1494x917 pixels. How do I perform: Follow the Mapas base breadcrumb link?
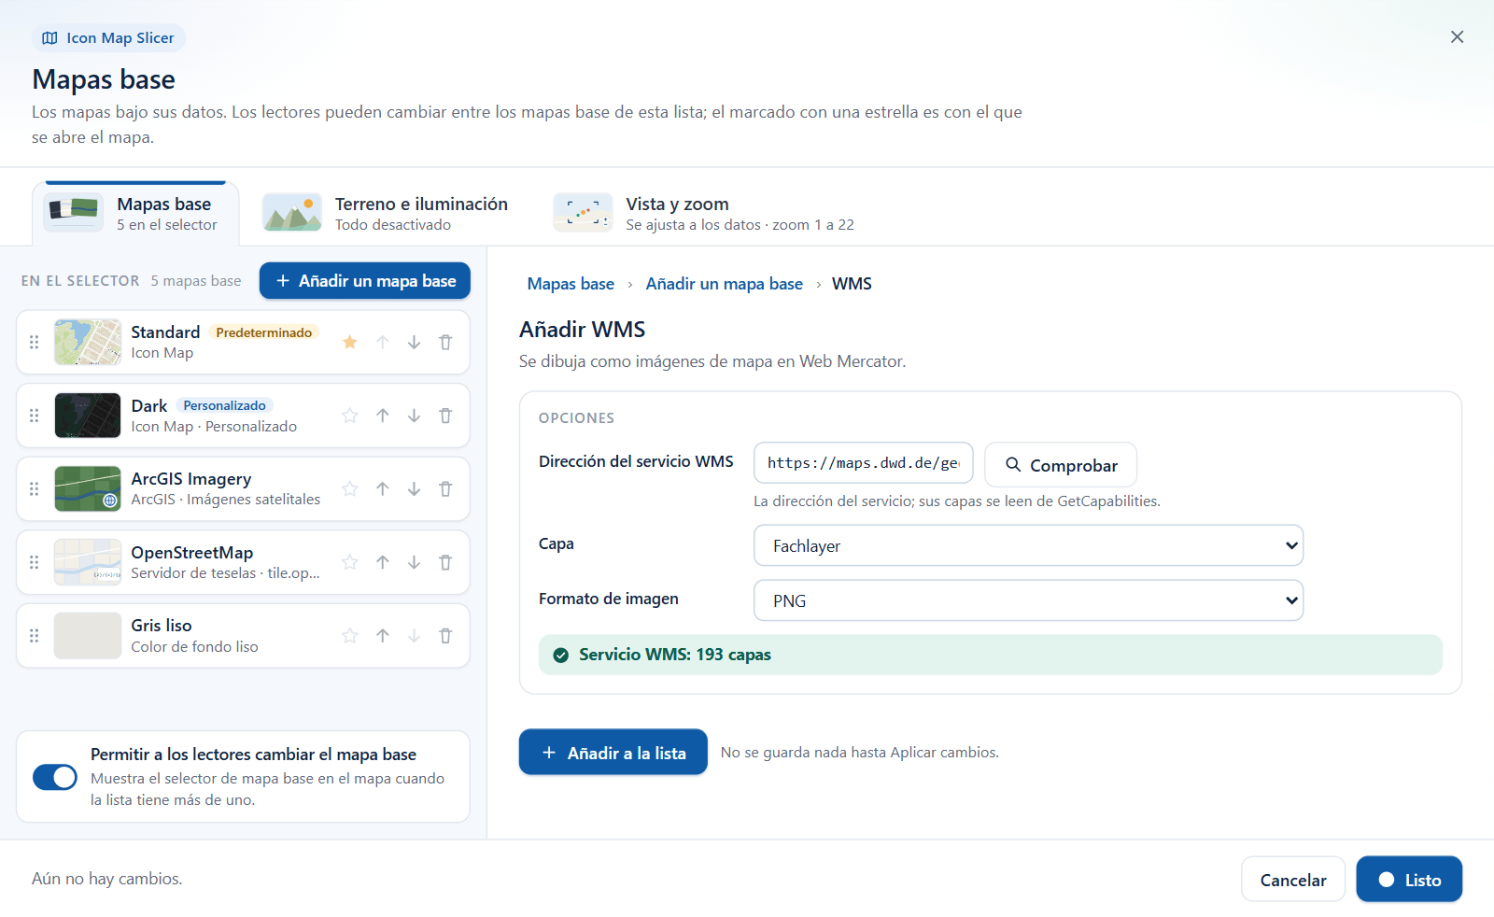571,284
